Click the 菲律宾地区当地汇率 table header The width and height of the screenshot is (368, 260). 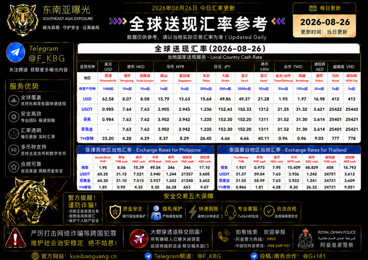point(146,150)
